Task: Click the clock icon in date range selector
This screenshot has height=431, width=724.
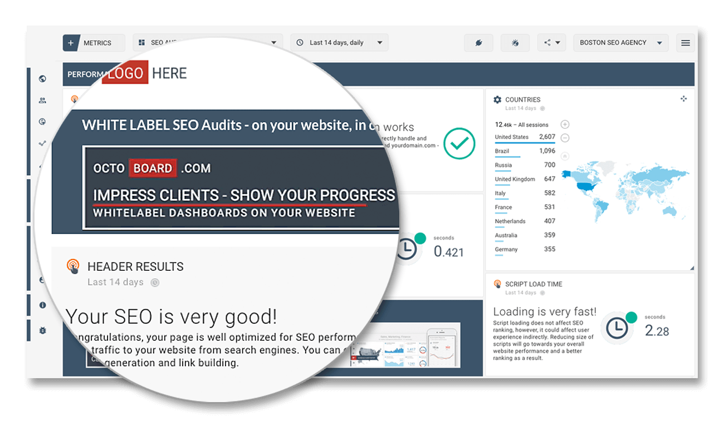Action: (300, 43)
